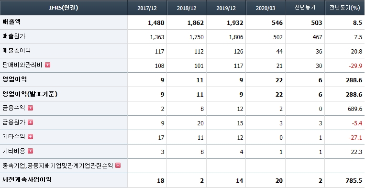Viewport: 365px width, 188px height.
Task: Click 매출액 value 1,932 for 2019/12
Action: coord(235,23)
